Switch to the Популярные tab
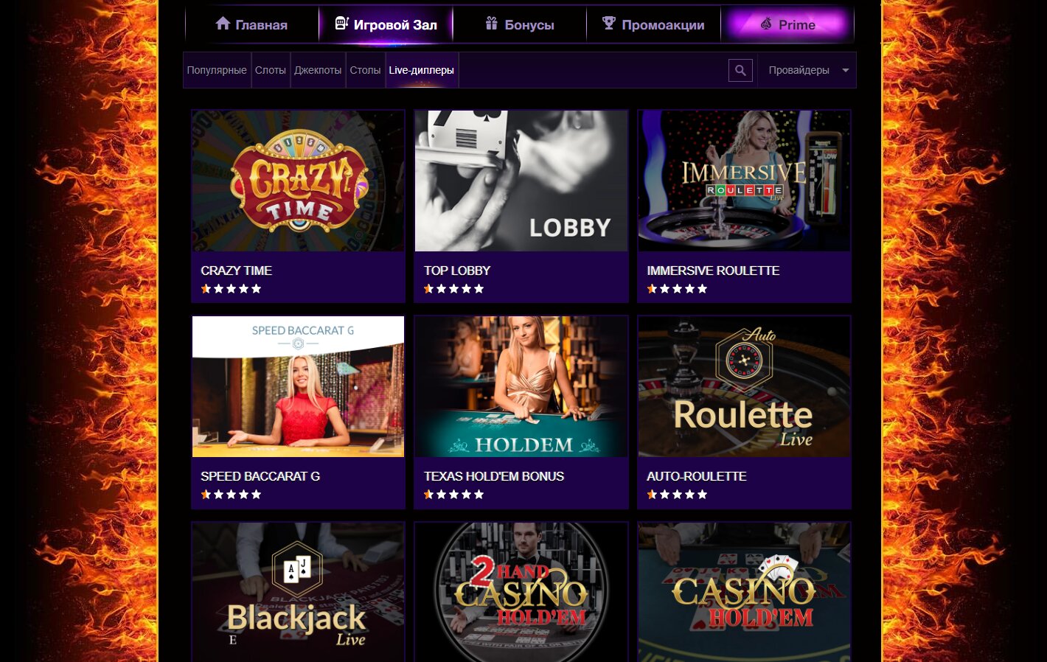Viewport: 1047px width, 662px height. pyautogui.click(x=217, y=70)
